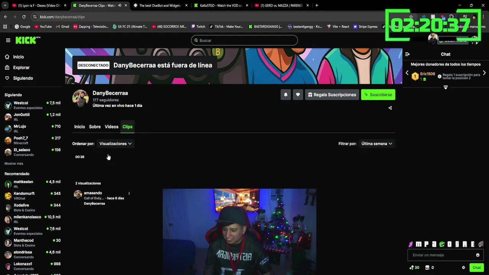Open Explorar in the sidebar
The image size is (489, 275).
click(21, 68)
